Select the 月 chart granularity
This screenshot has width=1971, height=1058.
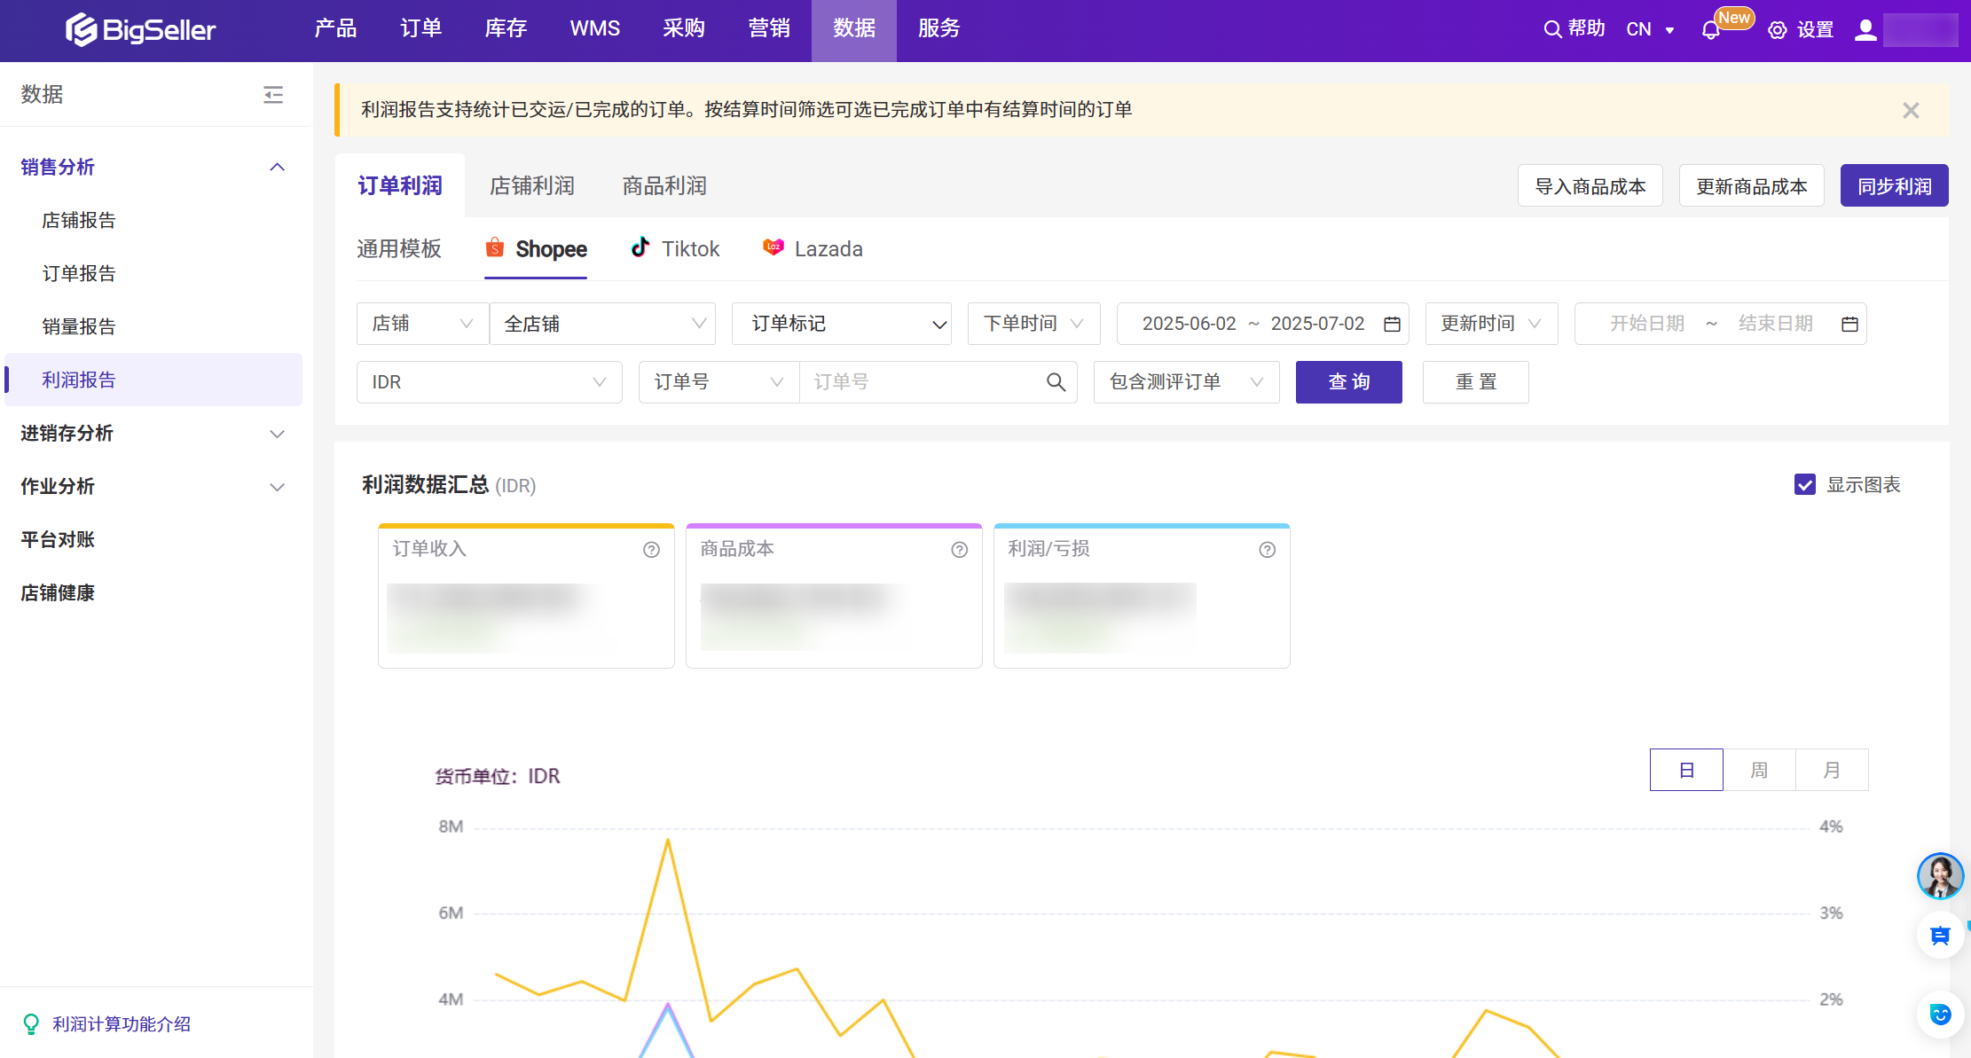pyautogui.click(x=1832, y=770)
